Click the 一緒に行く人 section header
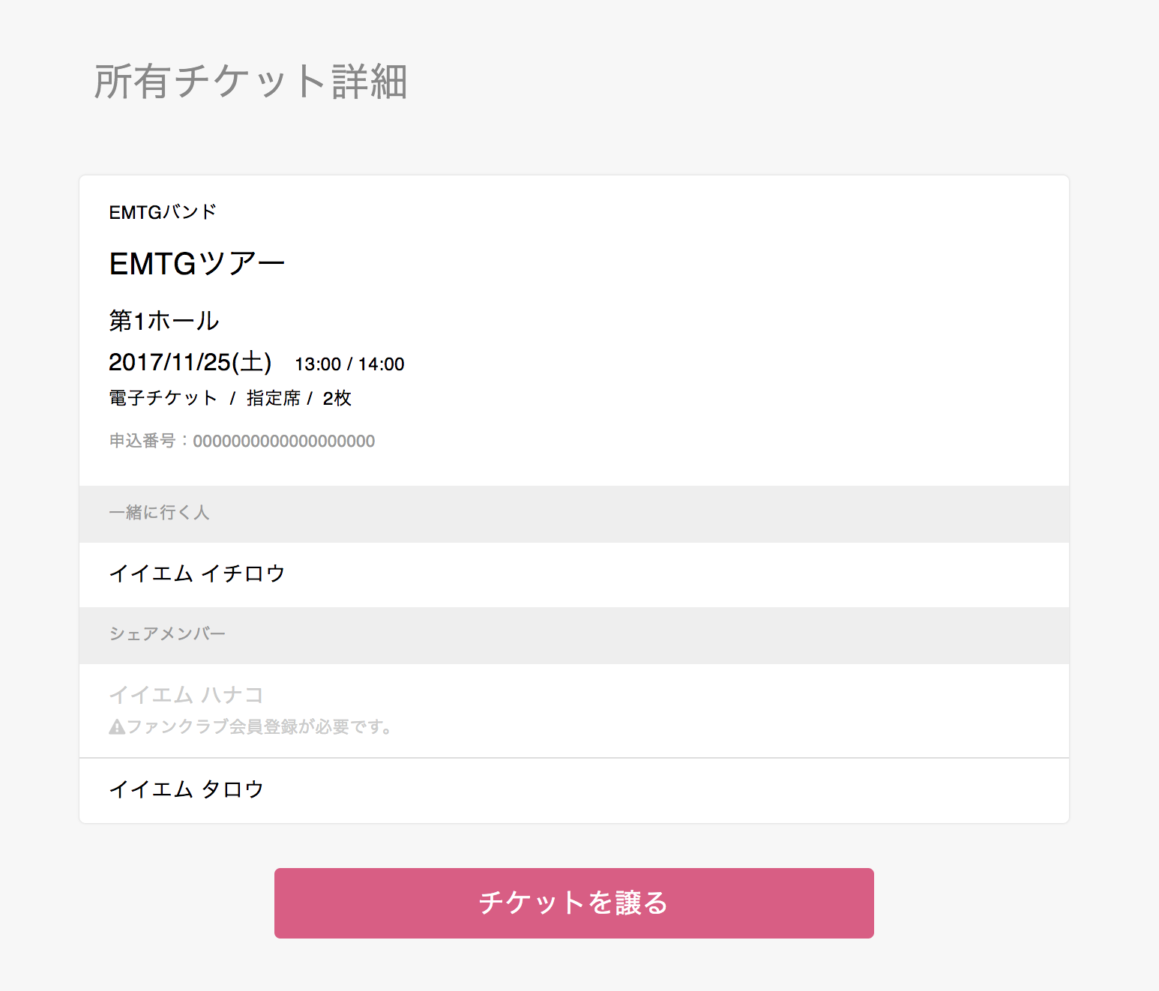The image size is (1159, 991). pyautogui.click(x=574, y=514)
